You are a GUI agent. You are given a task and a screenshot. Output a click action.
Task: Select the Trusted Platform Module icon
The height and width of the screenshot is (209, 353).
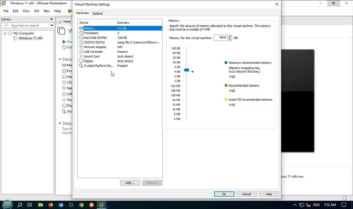(81, 66)
